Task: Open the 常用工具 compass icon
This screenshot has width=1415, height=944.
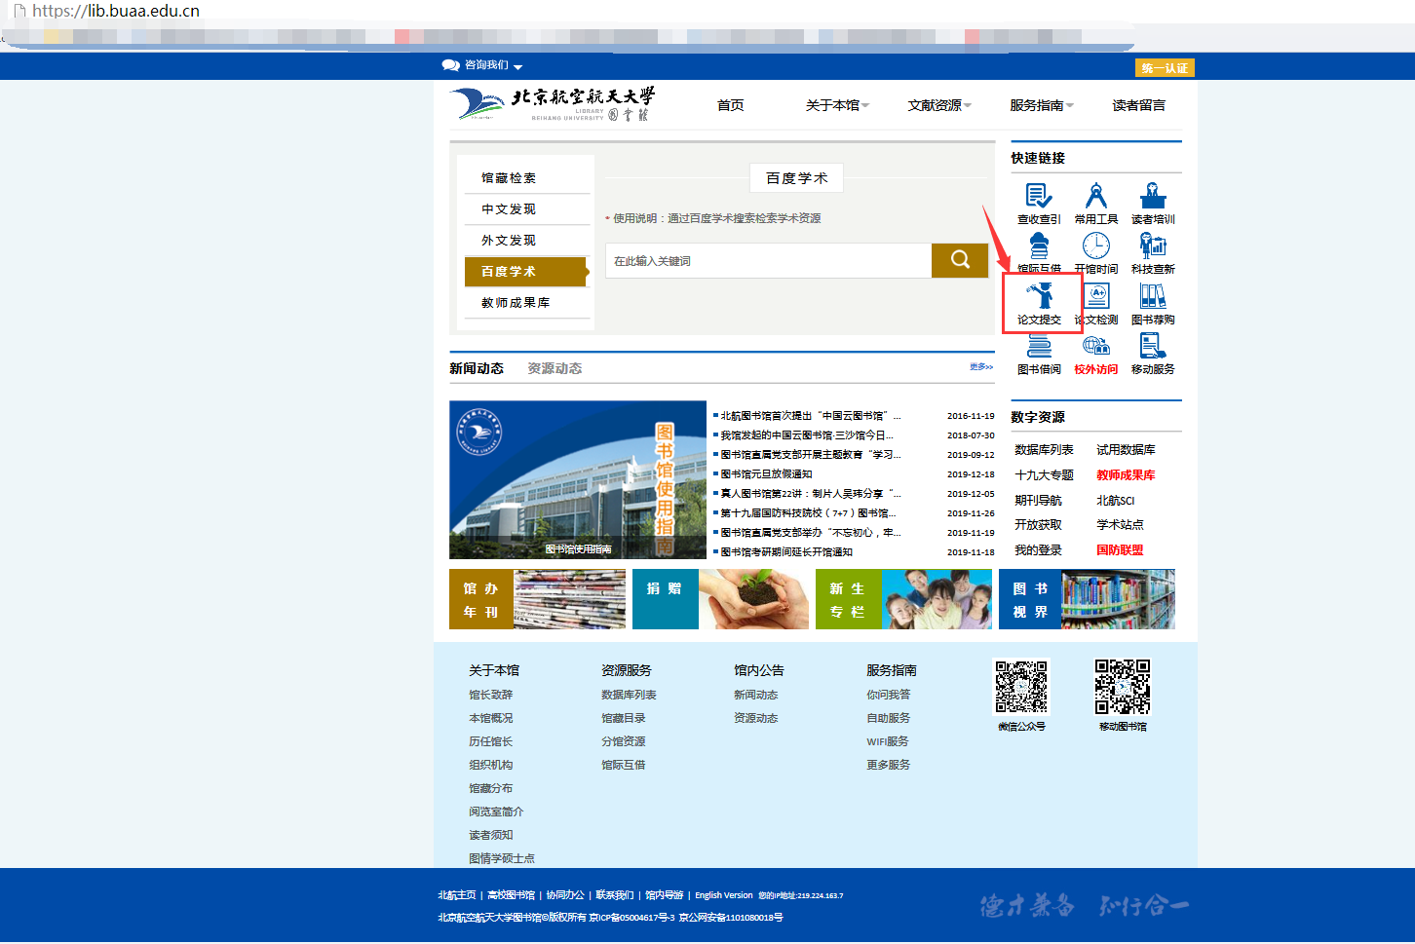Action: 1095,197
